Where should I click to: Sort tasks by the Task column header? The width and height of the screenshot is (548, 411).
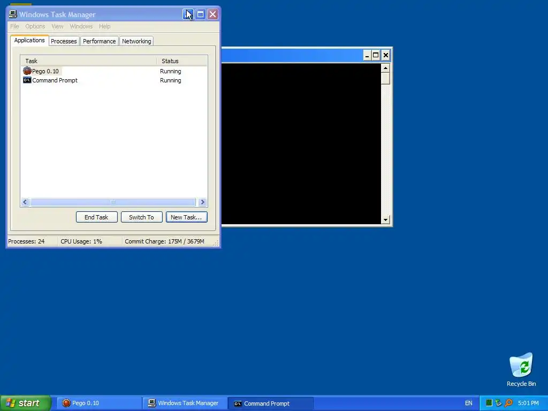88,61
